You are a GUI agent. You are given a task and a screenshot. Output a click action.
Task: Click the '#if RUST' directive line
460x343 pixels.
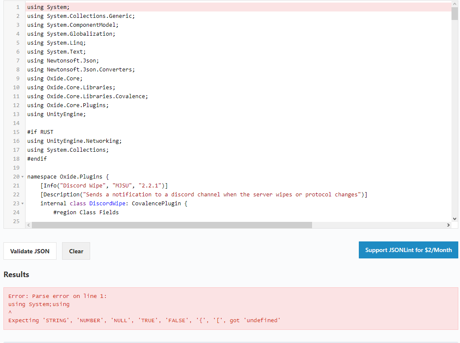tap(40, 132)
